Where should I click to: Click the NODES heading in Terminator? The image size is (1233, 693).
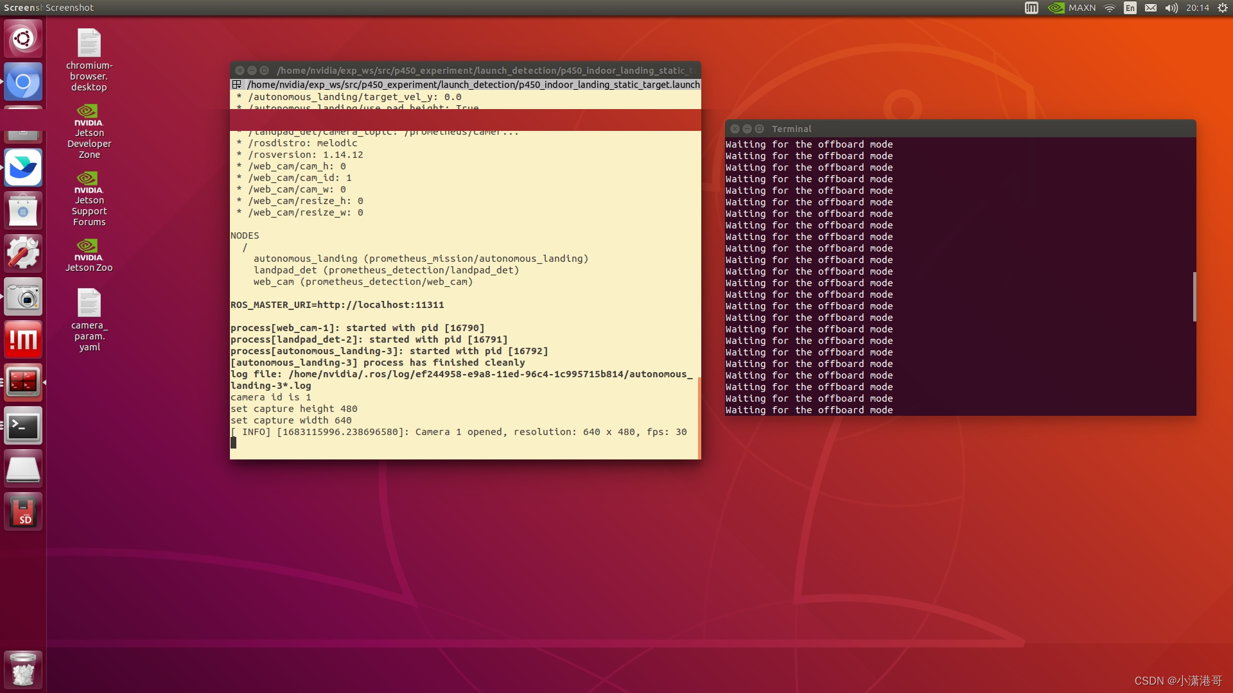[x=245, y=235]
